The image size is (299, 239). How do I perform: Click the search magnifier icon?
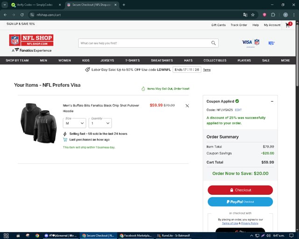(214, 43)
